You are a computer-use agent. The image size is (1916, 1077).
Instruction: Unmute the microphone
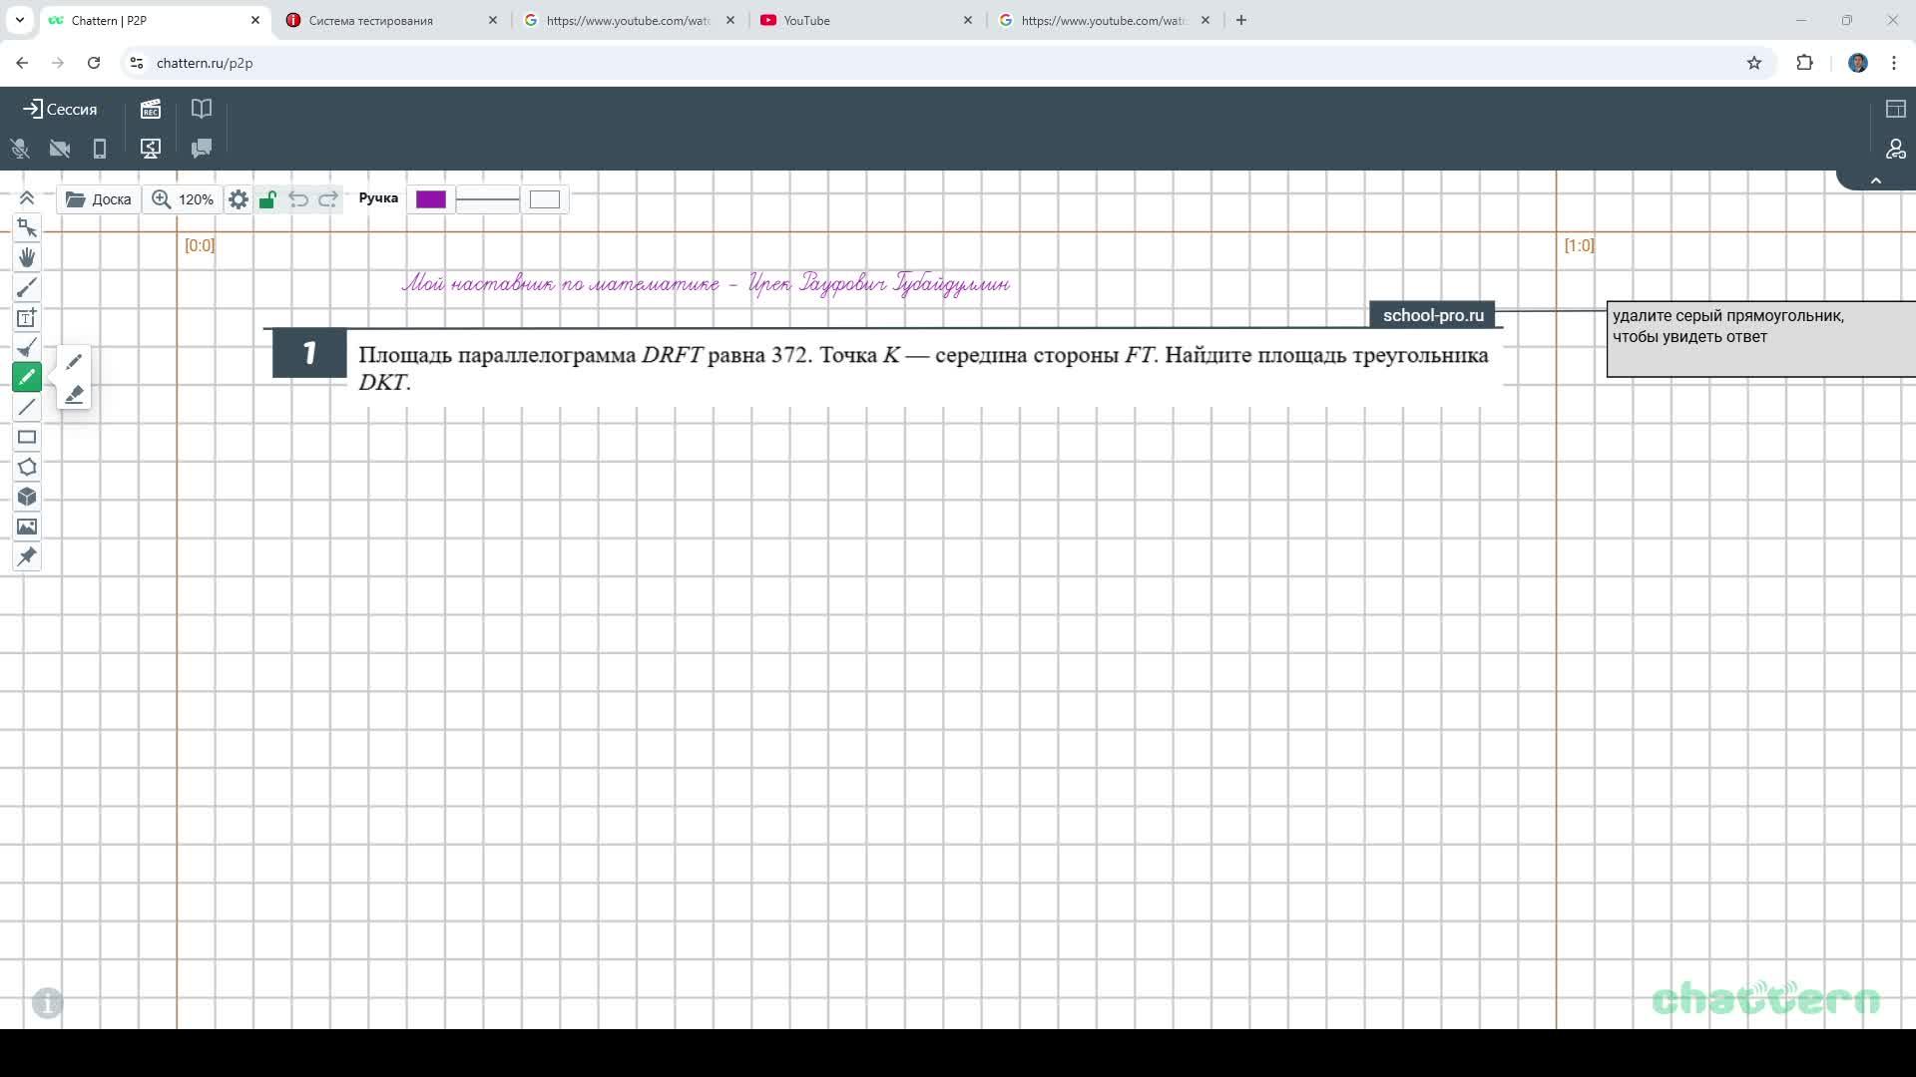click(x=20, y=149)
